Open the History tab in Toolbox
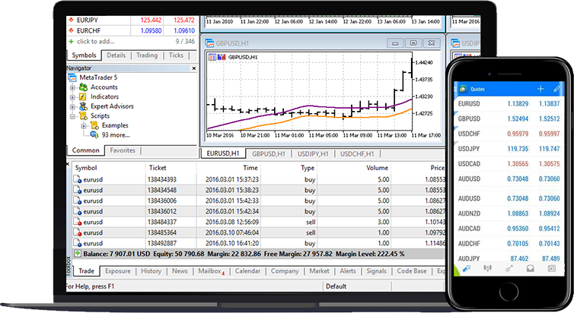Viewport: 574px width, 313px height. pyautogui.click(x=151, y=271)
